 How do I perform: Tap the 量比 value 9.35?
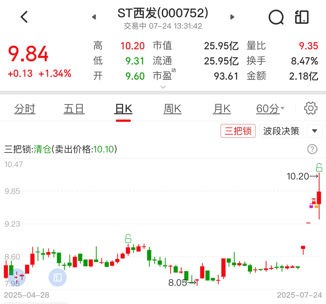coord(308,46)
